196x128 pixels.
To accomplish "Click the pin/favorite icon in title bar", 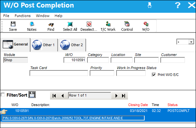I will [150, 5].
